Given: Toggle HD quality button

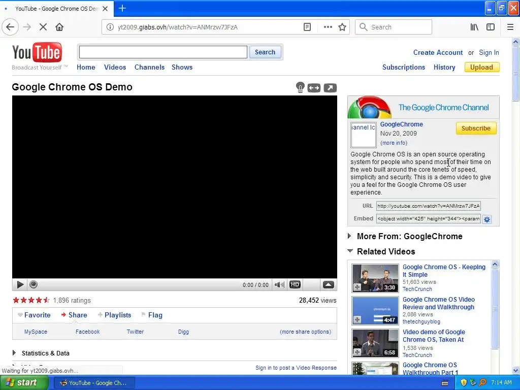Looking at the screenshot, I should 295,284.
